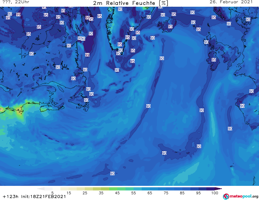Click the legend value '55'
Screen dimensions: 259x200
point(134,193)
